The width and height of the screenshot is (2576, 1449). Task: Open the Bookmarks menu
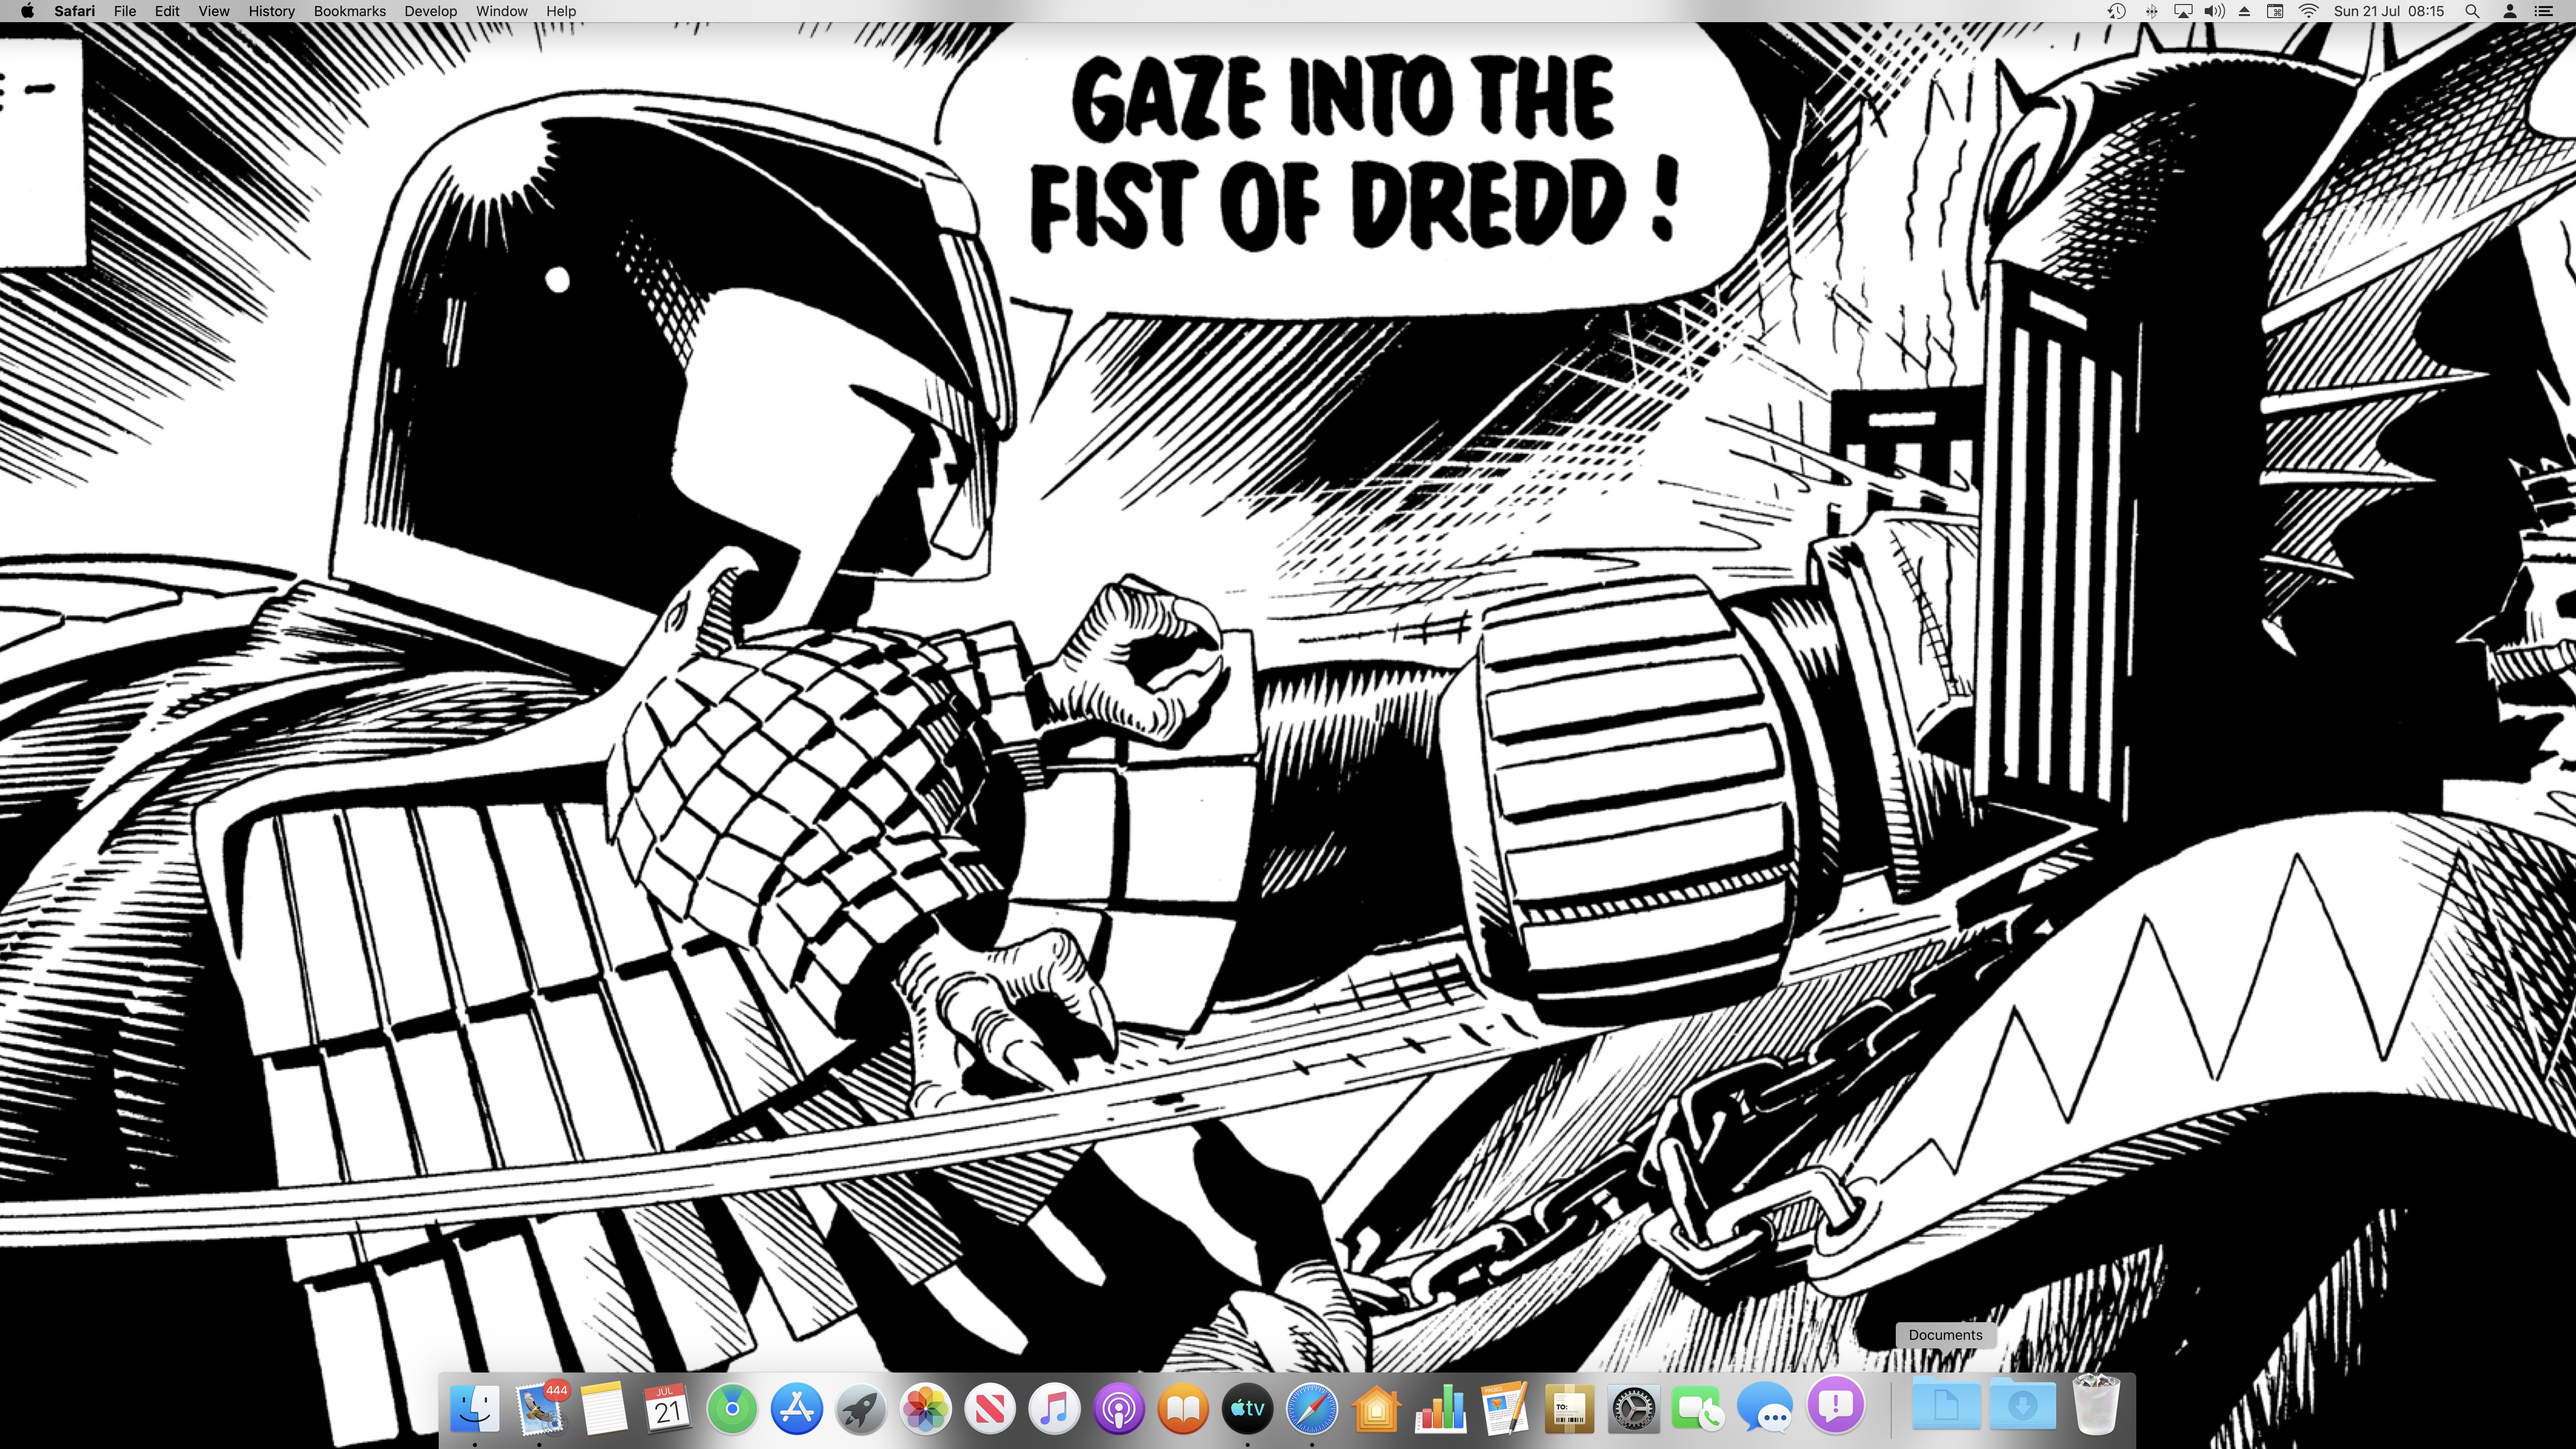click(349, 11)
